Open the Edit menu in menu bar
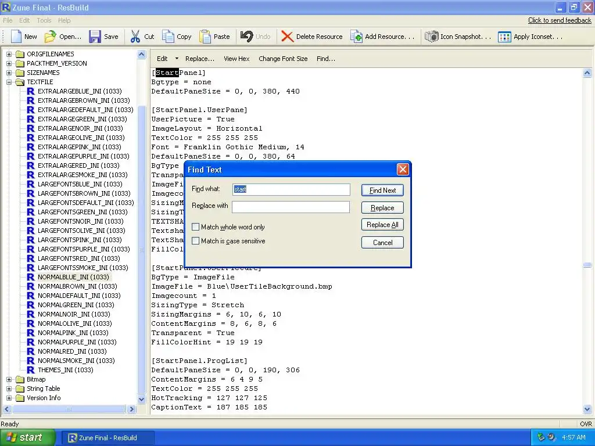The height and width of the screenshot is (446, 595). (x=24, y=20)
